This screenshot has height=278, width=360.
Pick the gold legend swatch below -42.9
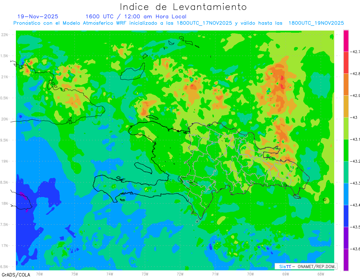(x=346, y=106)
